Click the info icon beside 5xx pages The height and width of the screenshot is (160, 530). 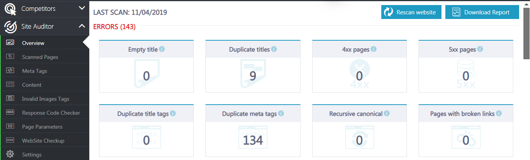pyautogui.click(x=480, y=49)
